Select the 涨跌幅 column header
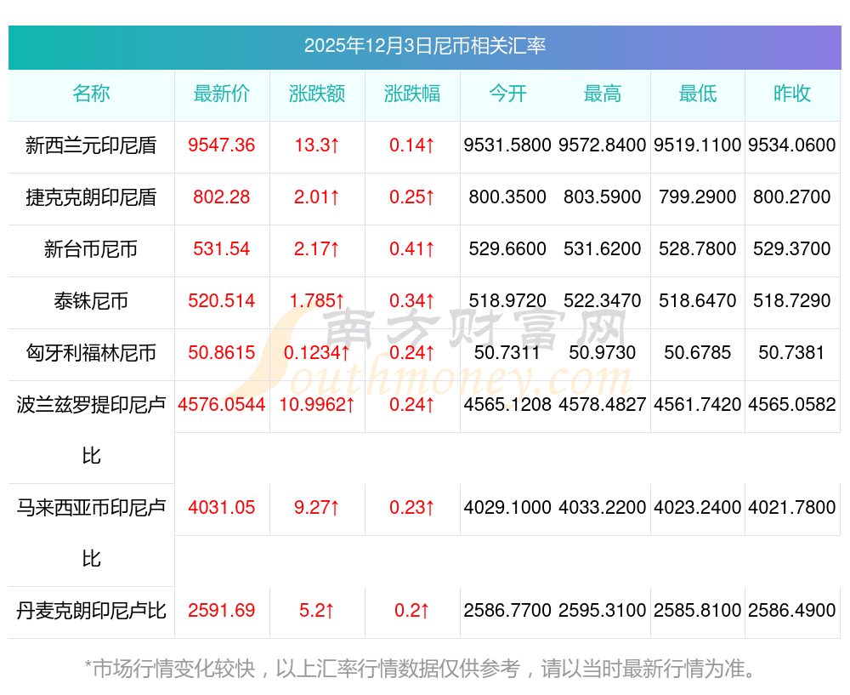 tap(412, 94)
